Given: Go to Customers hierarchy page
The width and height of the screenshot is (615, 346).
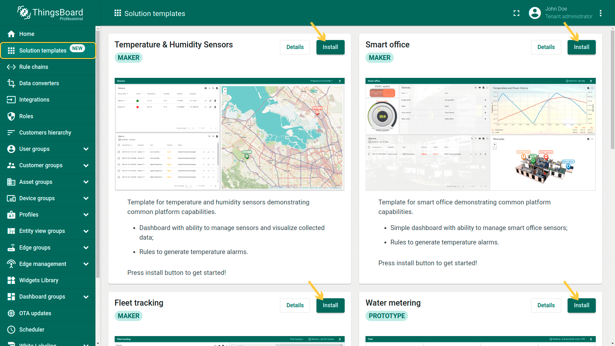Looking at the screenshot, I should (45, 133).
